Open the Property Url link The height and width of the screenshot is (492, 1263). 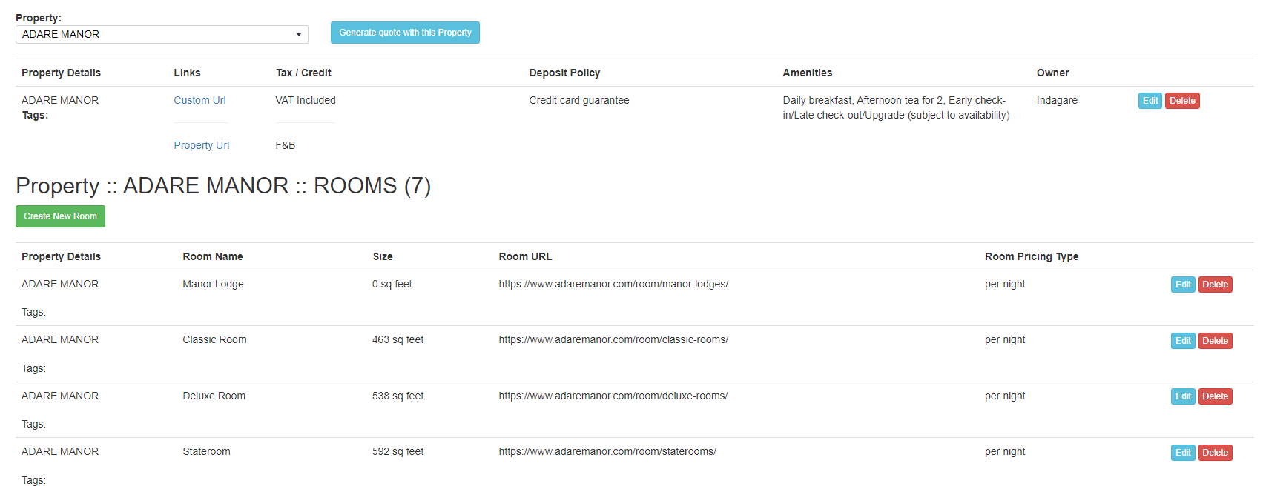coord(202,145)
